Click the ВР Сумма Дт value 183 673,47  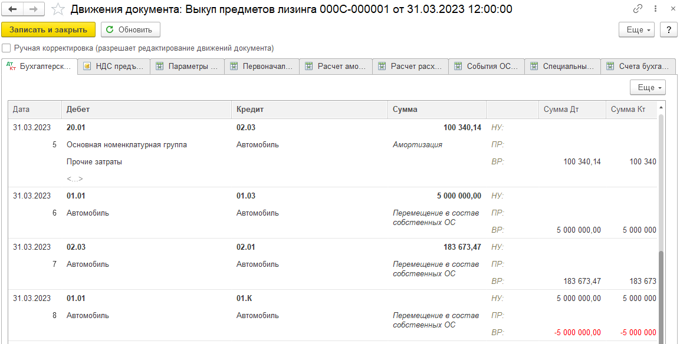pyautogui.click(x=582, y=281)
